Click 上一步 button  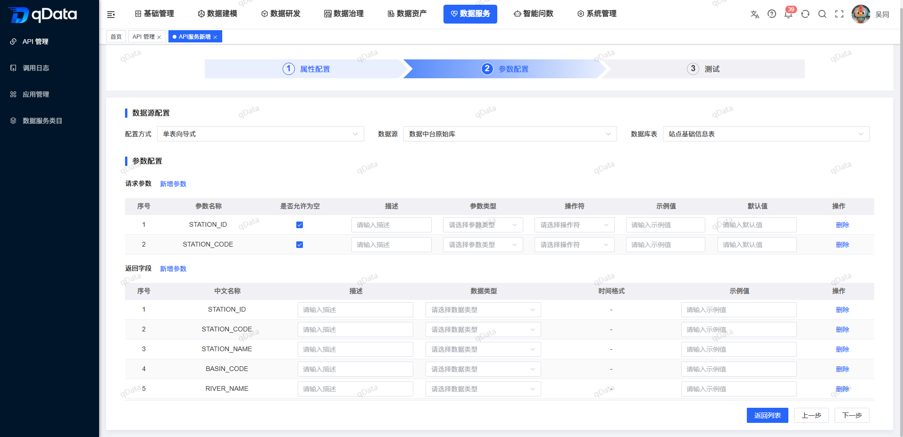(x=811, y=415)
